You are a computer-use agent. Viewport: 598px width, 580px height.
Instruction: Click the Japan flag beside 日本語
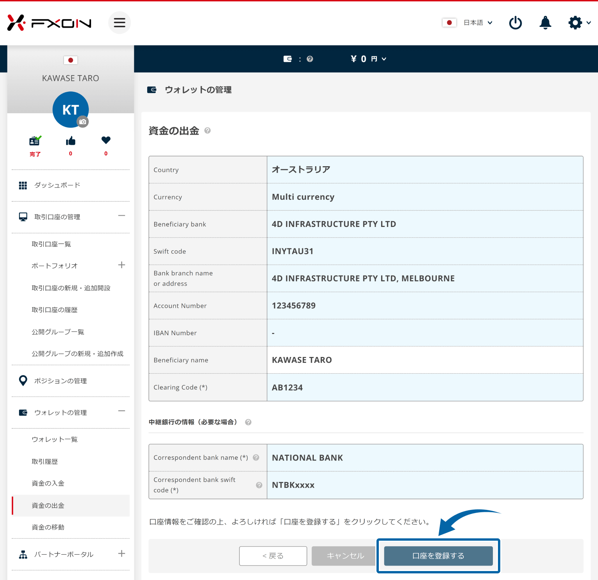[x=449, y=23]
